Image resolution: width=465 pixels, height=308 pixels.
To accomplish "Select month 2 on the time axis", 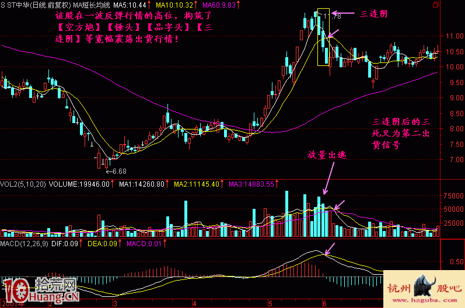I will pos(50,304).
